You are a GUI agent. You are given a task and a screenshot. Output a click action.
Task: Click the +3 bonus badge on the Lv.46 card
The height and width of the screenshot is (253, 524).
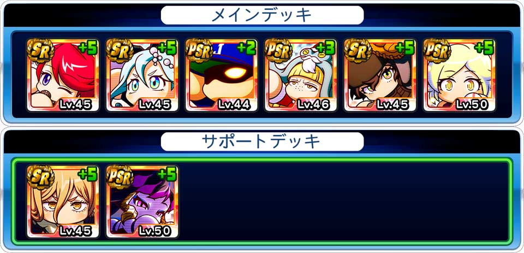325,49
